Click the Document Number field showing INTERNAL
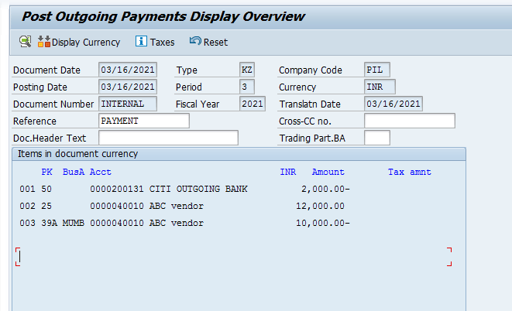The width and height of the screenshot is (512, 311). (x=128, y=104)
